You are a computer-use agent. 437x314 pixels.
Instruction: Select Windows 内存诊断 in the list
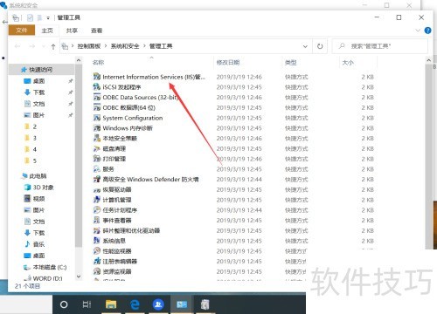coord(123,128)
